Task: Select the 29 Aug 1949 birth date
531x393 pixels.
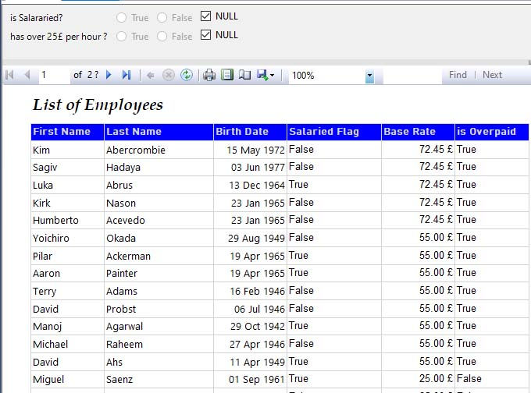Action: pos(250,238)
